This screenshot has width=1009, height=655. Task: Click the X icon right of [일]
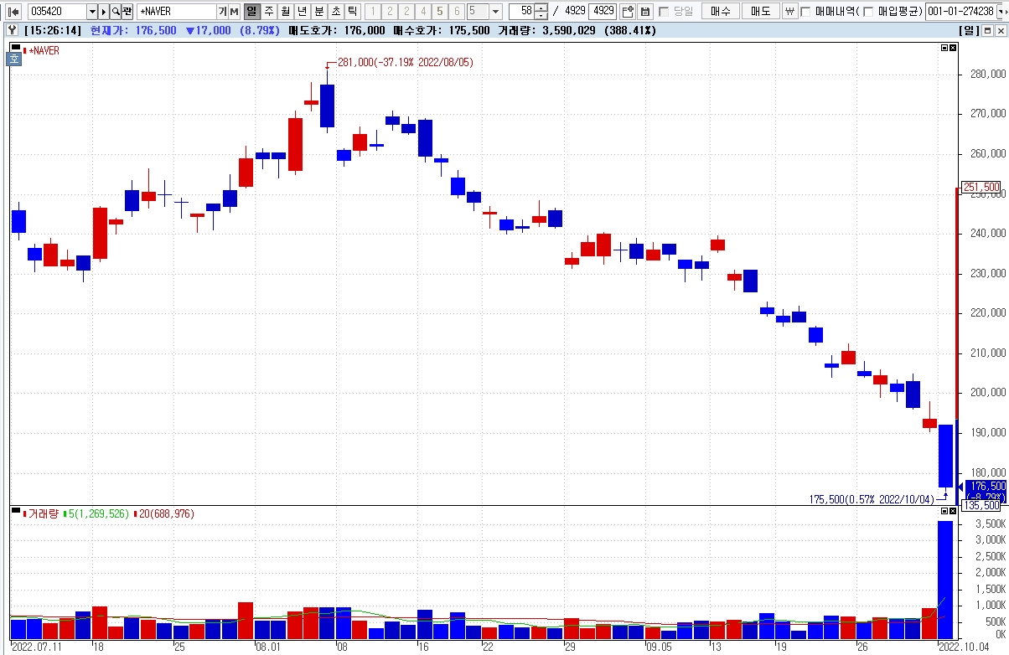pos(999,30)
